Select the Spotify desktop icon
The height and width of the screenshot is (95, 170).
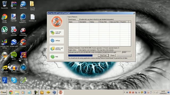pyautogui.click(x=14, y=56)
